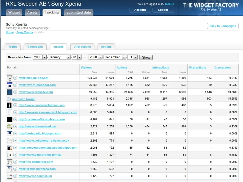Expand the sonyericssonfansclub.blogspot.com row arrow
The height and width of the screenshot is (182, 243).
click(15, 148)
